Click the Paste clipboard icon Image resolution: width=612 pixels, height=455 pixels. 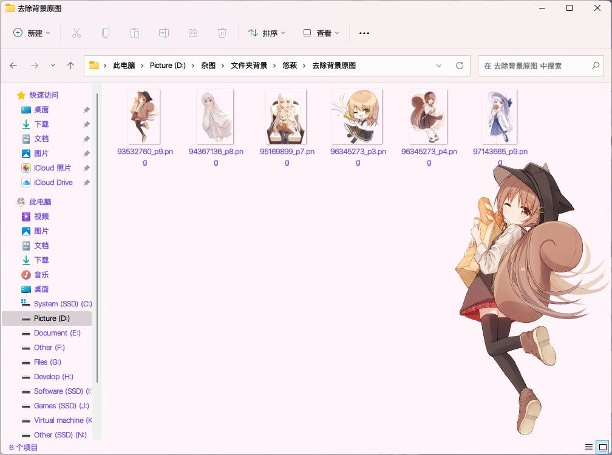(135, 33)
